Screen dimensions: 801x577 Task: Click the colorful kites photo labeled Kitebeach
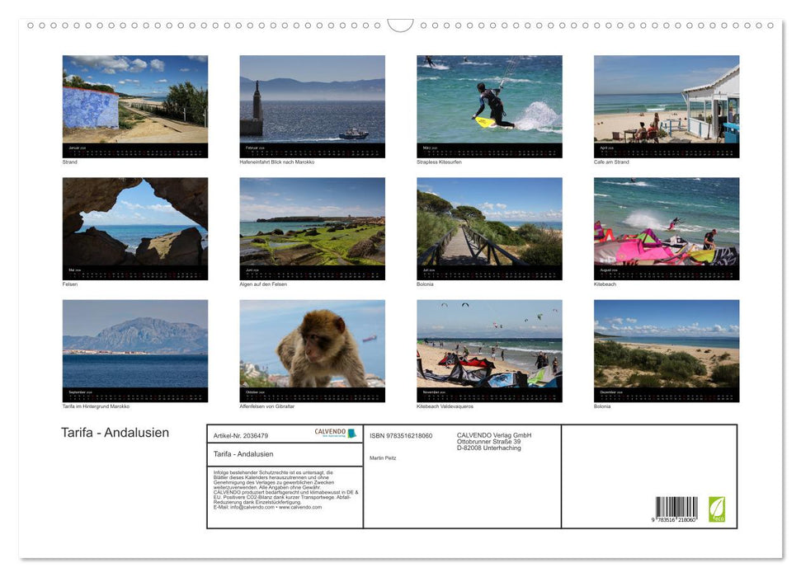[667, 224]
